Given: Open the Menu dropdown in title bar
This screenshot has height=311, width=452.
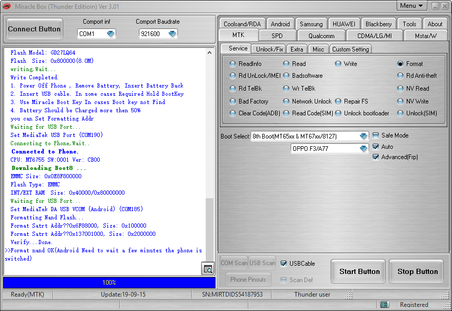Looking at the screenshot, I should [x=411, y=6].
